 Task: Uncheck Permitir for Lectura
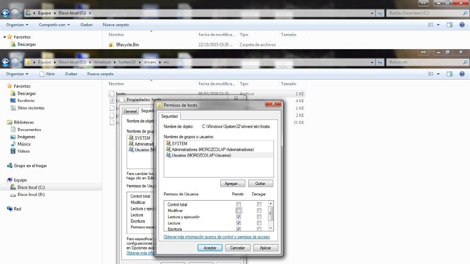click(239, 223)
